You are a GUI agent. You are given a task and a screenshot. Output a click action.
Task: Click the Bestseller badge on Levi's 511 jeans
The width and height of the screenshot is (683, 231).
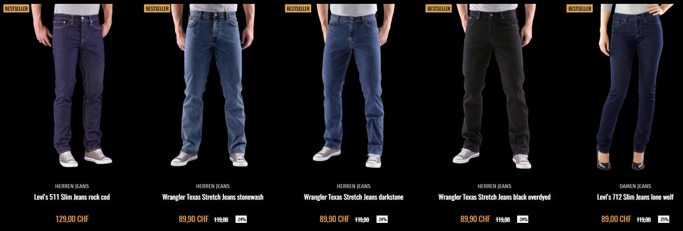tap(16, 9)
